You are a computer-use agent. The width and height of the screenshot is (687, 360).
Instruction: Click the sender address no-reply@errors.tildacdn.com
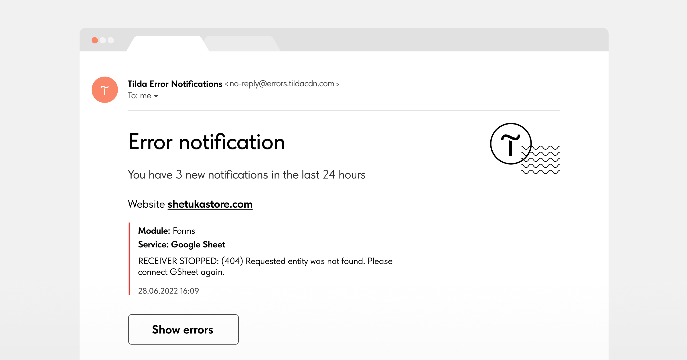tap(282, 84)
